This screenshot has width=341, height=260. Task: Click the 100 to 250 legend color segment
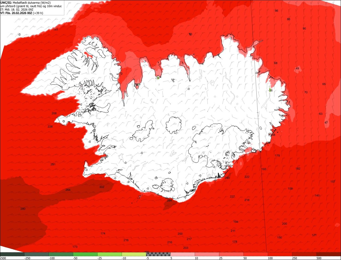coord(280,254)
